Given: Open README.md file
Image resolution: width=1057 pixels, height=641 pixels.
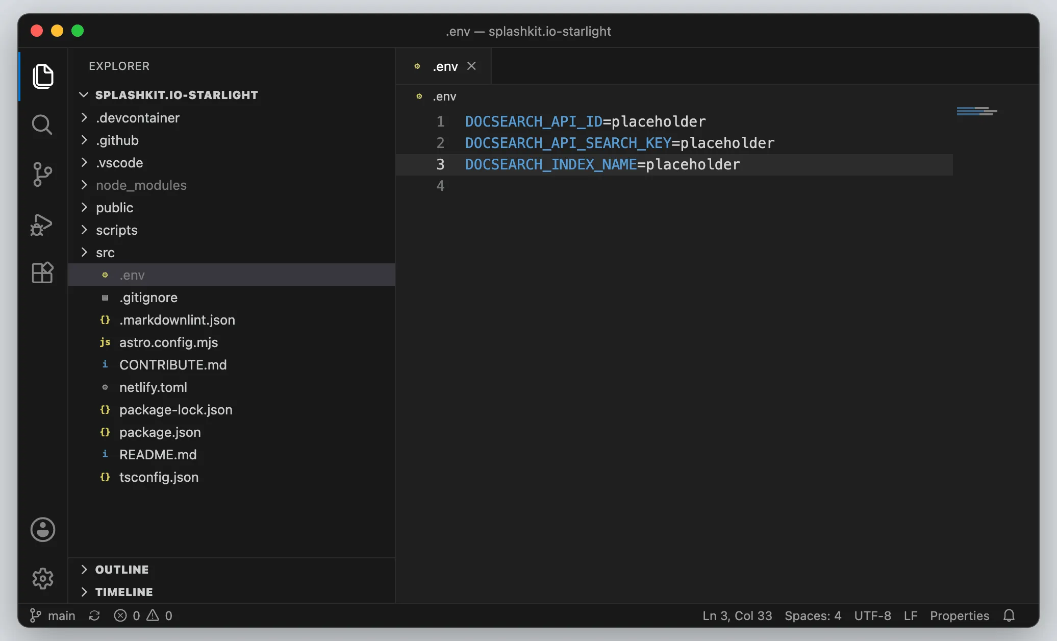Looking at the screenshot, I should pyautogui.click(x=232, y=455).
